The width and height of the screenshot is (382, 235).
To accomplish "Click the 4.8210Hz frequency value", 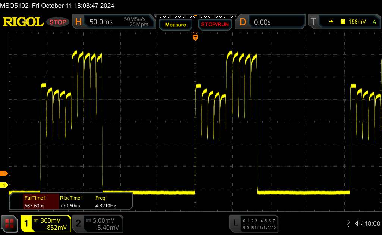I will coord(106,206).
